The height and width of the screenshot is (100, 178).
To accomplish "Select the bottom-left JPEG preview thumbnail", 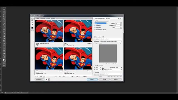I will click(49, 59).
